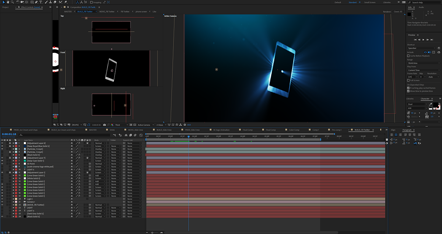Go to last frame in Preview
The height and width of the screenshot is (234, 442).
point(431,40)
